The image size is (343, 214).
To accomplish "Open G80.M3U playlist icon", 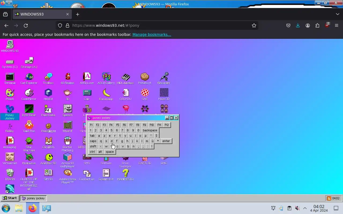I will (125, 94).
